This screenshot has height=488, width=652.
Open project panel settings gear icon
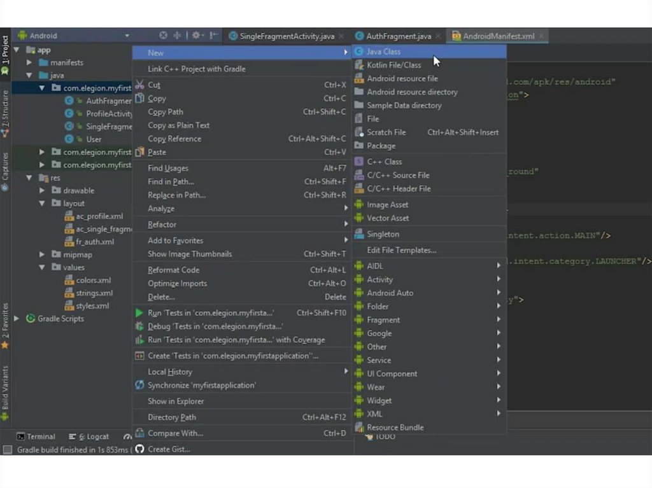click(x=197, y=36)
